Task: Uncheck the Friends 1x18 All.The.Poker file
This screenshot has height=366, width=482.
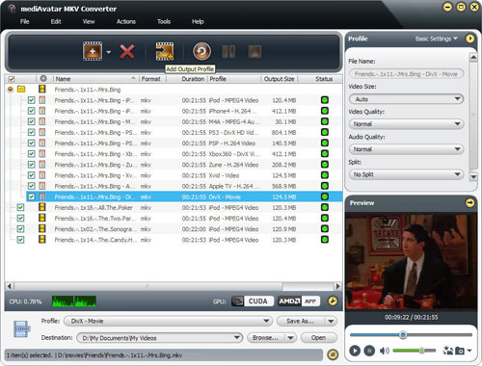Action: pyautogui.click(x=20, y=207)
